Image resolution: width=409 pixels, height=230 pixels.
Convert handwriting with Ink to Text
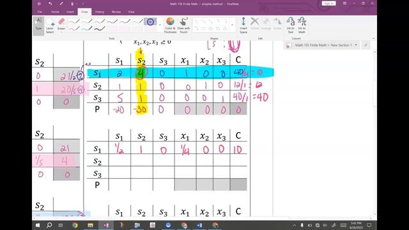click(291, 26)
